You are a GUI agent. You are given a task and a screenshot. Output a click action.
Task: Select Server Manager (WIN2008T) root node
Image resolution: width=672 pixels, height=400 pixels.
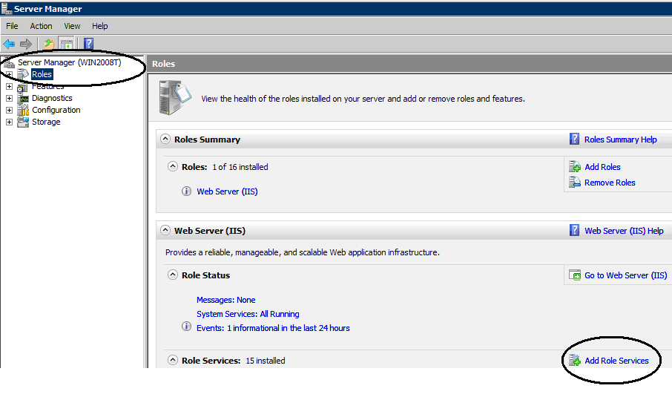coord(69,62)
